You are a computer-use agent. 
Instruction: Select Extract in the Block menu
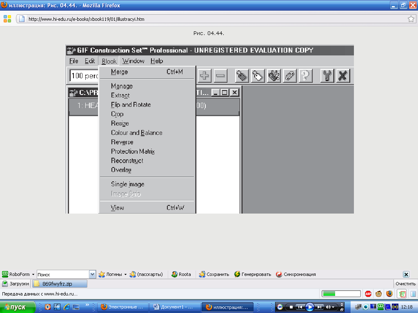147,95
